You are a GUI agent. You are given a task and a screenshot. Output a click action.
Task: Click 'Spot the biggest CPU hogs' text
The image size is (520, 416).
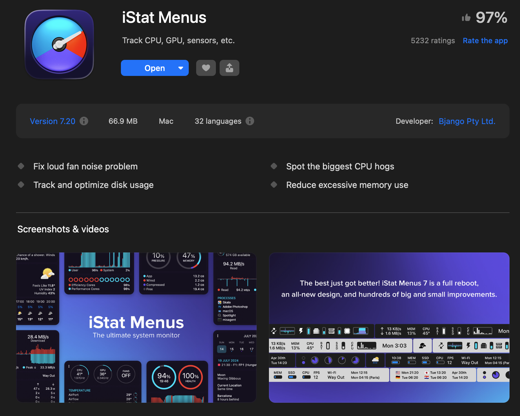(x=340, y=166)
